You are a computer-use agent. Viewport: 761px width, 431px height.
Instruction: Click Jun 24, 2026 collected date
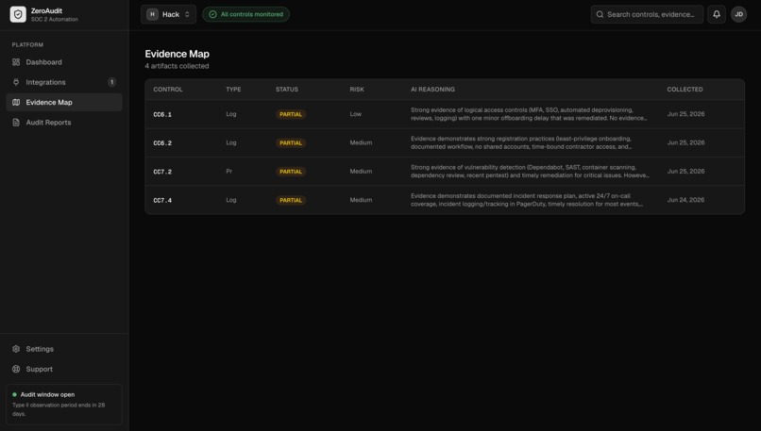[x=685, y=200]
